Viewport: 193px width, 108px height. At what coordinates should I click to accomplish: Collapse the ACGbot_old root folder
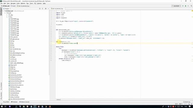[3, 11]
